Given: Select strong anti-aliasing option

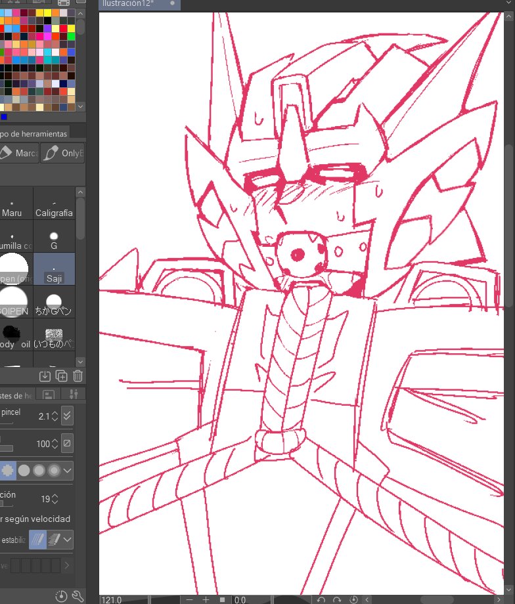Looking at the screenshot, I should pos(54,470).
